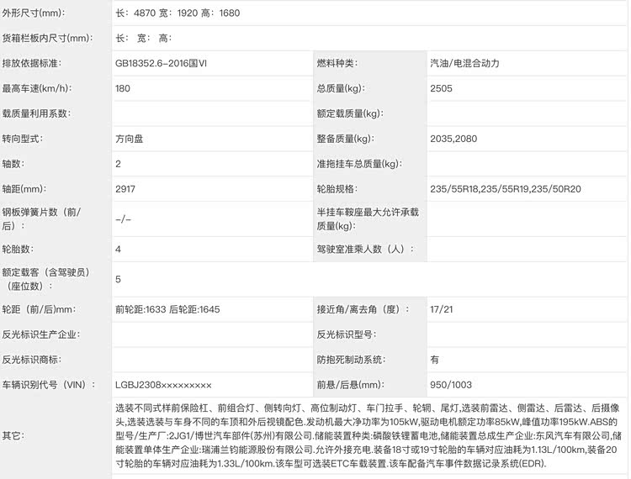Click the tire specification 235/55R18,235/55R19,235/50R20
631x479 pixels.
click(x=505, y=189)
